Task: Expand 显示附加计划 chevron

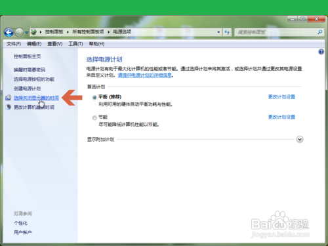Action: pyautogui.click(x=300, y=139)
